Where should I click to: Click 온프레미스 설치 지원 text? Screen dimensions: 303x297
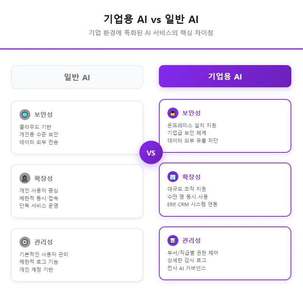[192, 126]
